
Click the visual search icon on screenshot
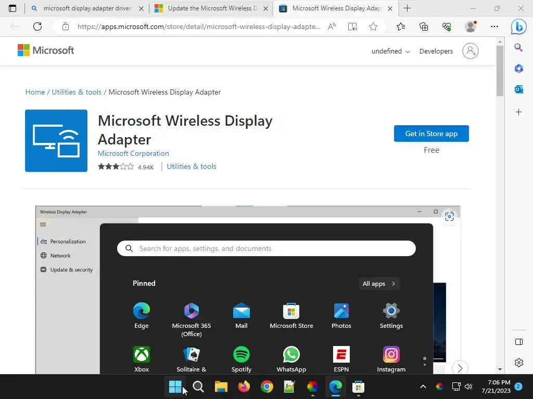pyautogui.click(x=449, y=216)
